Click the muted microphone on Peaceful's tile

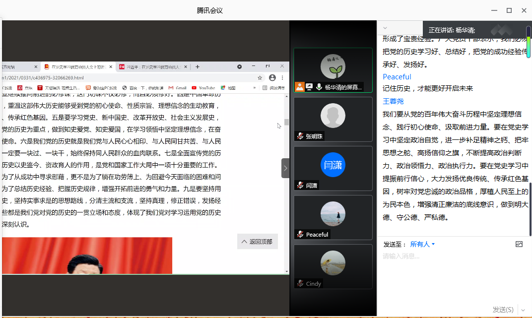300,234
